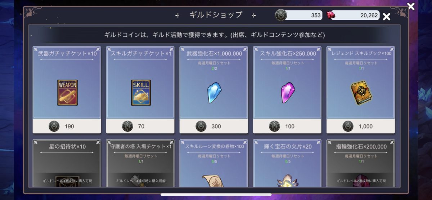
Task: Tap the bottom home indicator bar
Action: click(216, 195)
